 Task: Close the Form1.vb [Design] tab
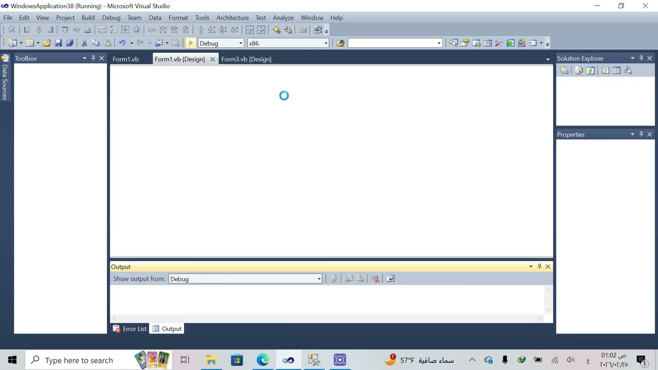coord(212,59)
